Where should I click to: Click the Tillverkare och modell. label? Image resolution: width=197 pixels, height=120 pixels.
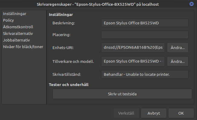tap(73, 61)
